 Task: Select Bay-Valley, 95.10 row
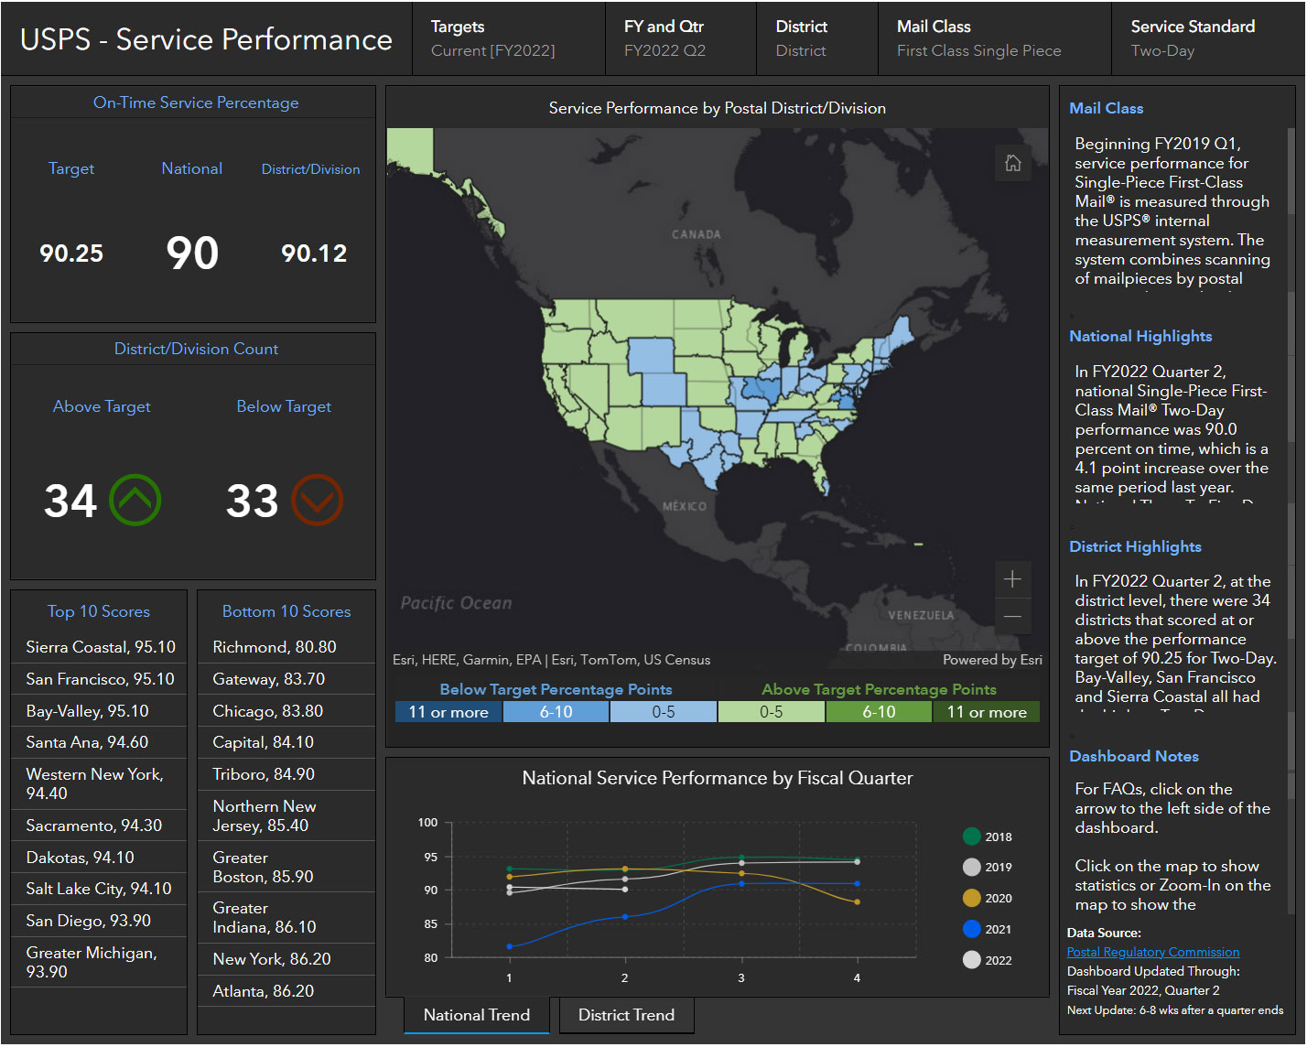(x=99, y=711)
